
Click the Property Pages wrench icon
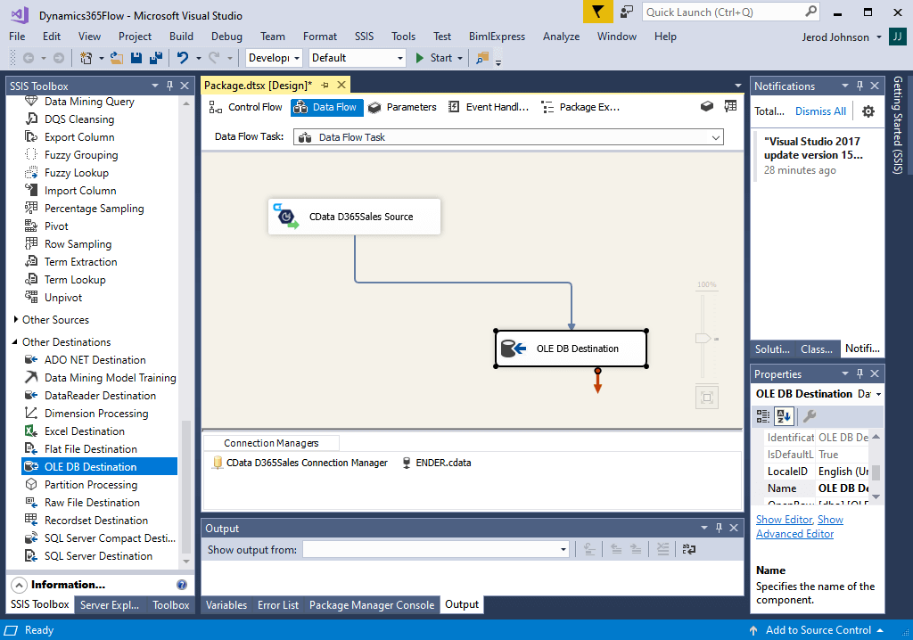point(810,416)
